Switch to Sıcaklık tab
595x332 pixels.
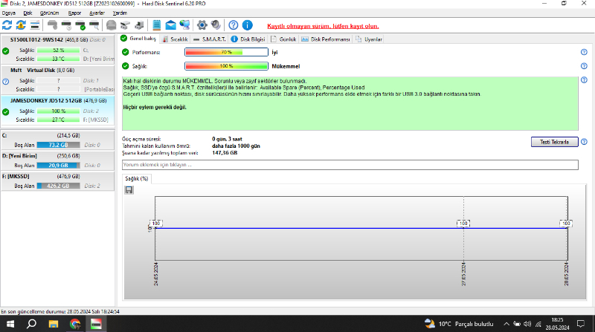[x=176, y=39]
